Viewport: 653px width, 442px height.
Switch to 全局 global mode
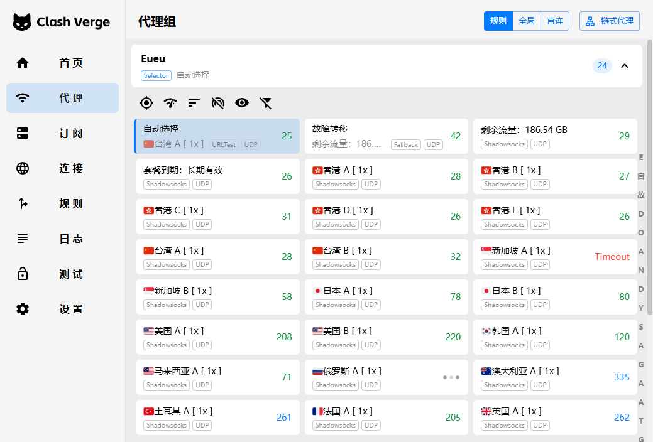[x=527, y=21]
